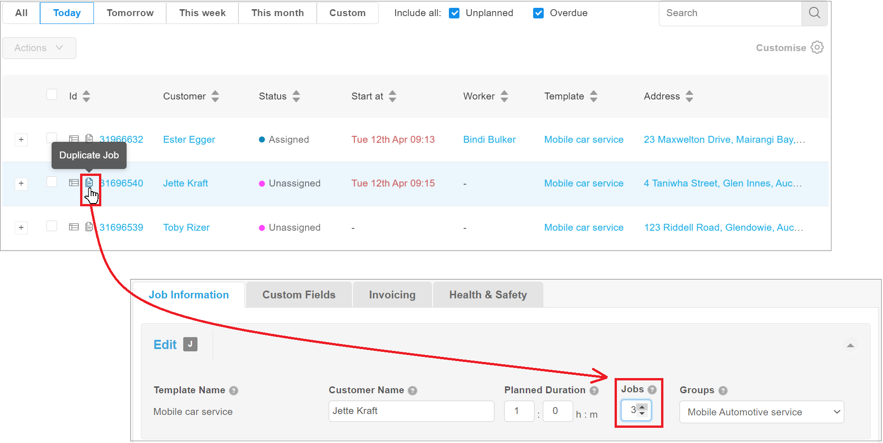Image resolution: width=883 pixels, height=443 pixels.
Task: Toggle the Unplanned checkbox
Action: click(x=454, y=13)
